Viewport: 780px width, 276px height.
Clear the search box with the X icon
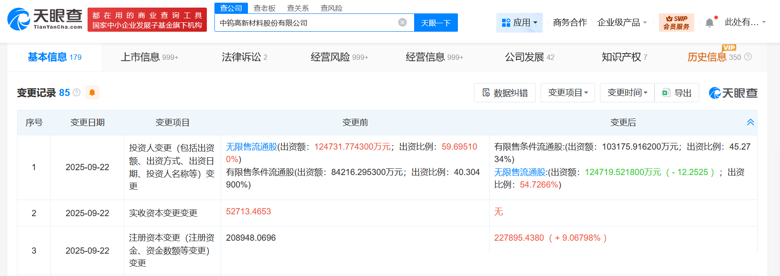pos(403,22)
